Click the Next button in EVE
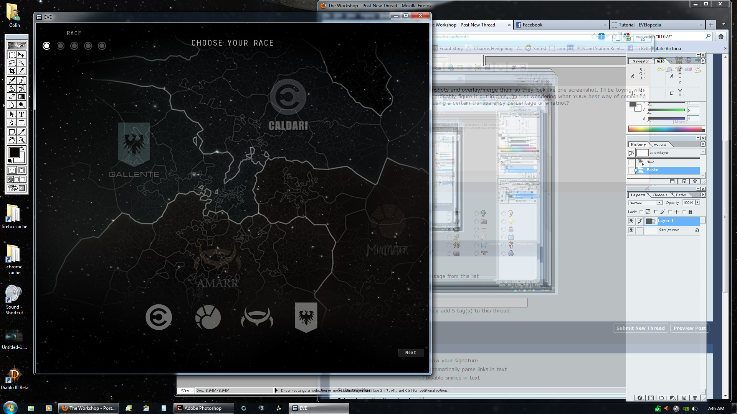 coord(410,353)
